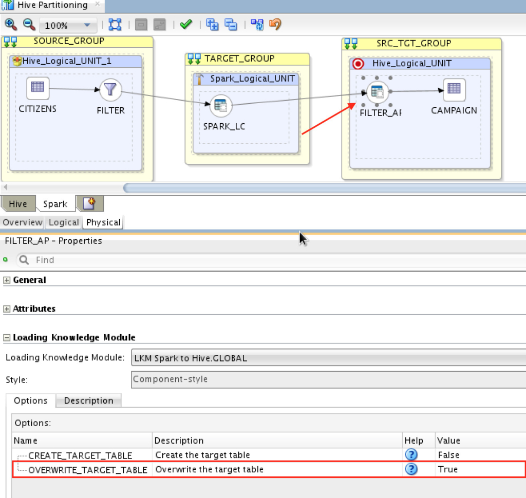This screenshot has height=498, width=526.
Task: Open help for CREATE_TARGET_TABLE option
Action: 411,455
